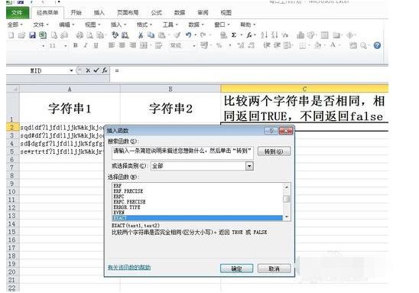419x293 pixels.
Task: Click the blue Help question mark icon
Action: pyautogui.click(x=377, y=45)
